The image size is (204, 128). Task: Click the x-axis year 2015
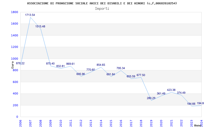pyautogui.click(x=111, y=123)
